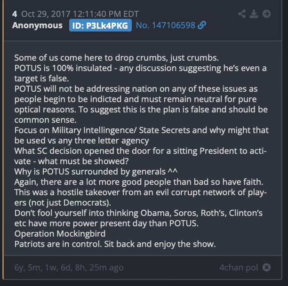Click the What SC decision question line
Image resolution: width=288 pixels, height=286 pixels.
pos(140,156)
